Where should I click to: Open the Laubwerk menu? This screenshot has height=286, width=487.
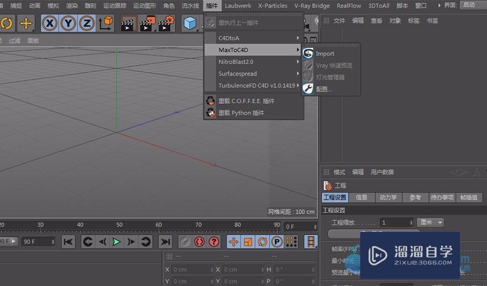pyautogui.click(x=238, y=6)
